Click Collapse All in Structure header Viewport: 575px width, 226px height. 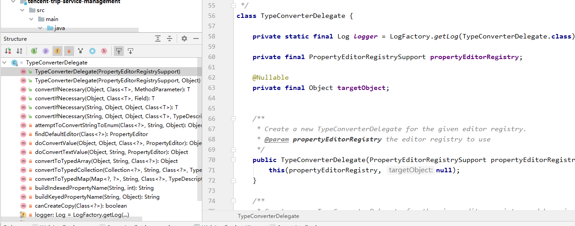click(170, 39)
